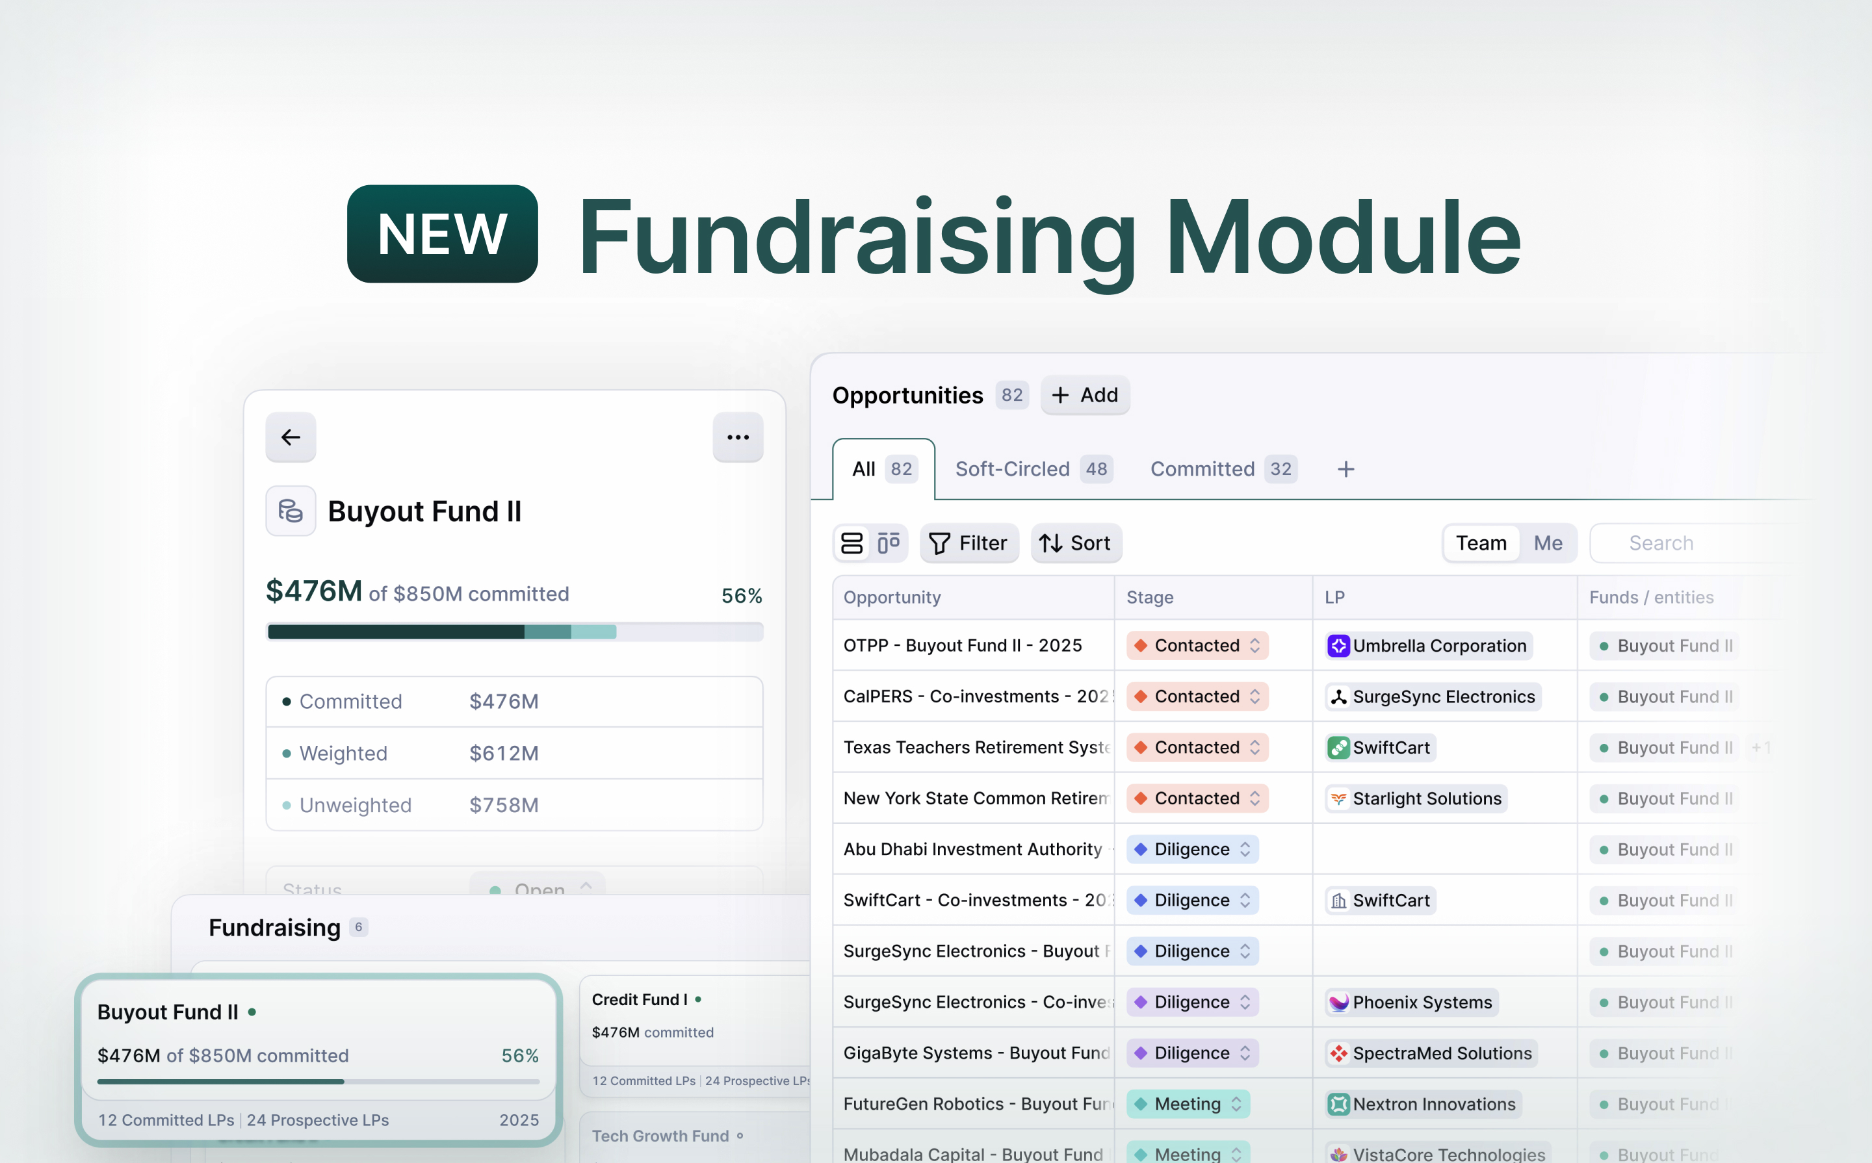Open the Credit Fund I card

pyautogui.click(x=696, y=1036)
